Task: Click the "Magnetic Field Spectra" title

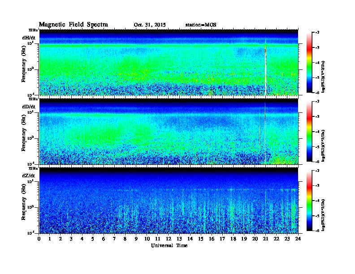Action: [74, 25]
